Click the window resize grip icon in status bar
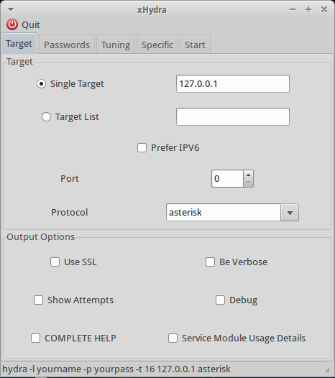335x378 pixels. 327,370
